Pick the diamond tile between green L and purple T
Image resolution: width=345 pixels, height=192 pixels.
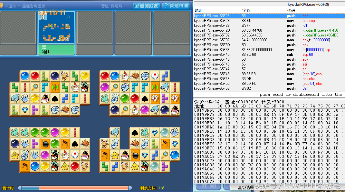[25, 110]
